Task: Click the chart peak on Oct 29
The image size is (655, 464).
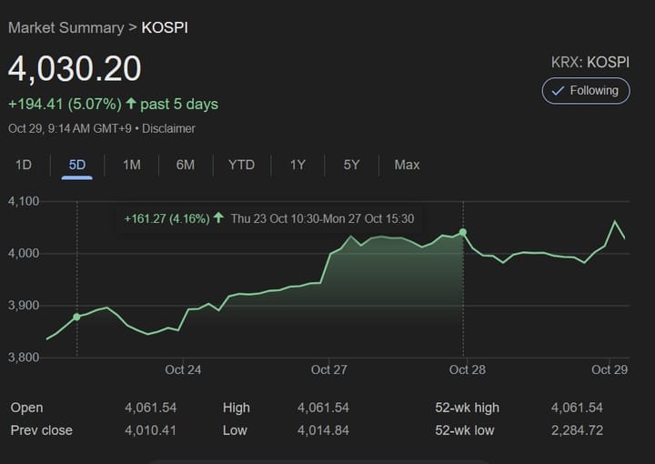Action: point(614,221)
